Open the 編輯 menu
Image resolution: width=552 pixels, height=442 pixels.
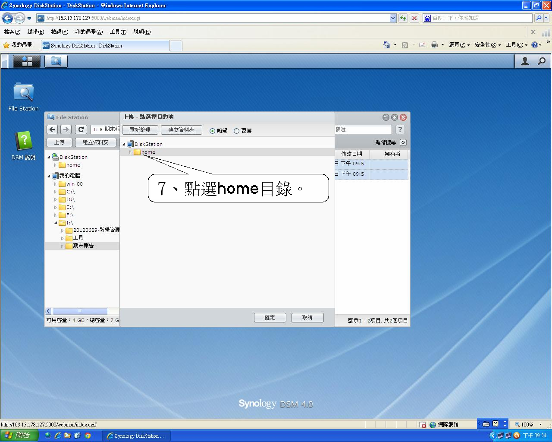pos(35,32)
